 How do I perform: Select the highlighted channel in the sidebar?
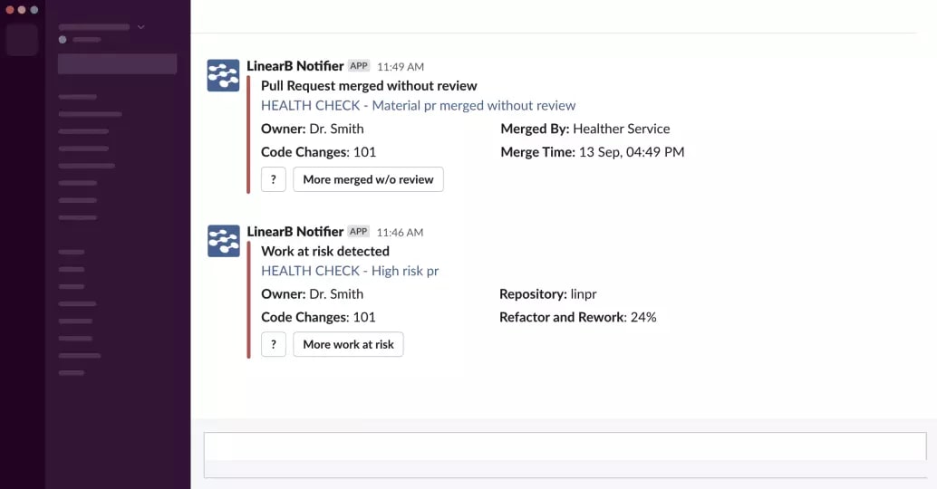117,64
